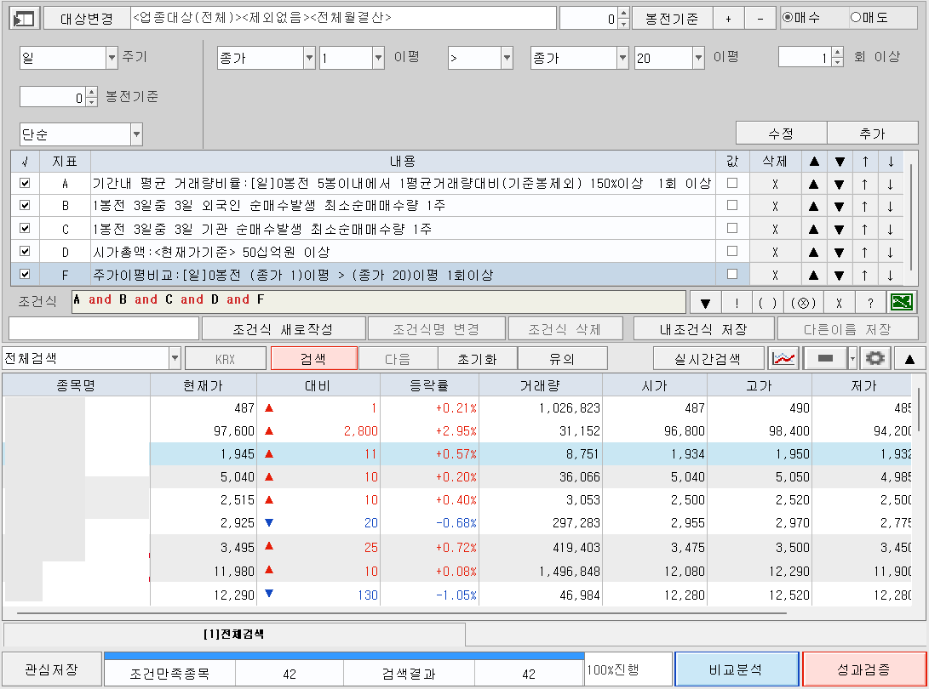Image resolution: width=929 pixels, height=689 pixels.
Task: Open the 단순 dropdown
Action: [135, 134]
